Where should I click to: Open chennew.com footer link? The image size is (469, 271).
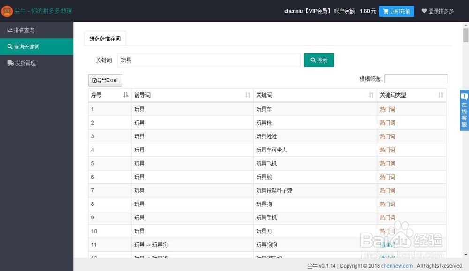pyautogui.click(x=397, y=266)
